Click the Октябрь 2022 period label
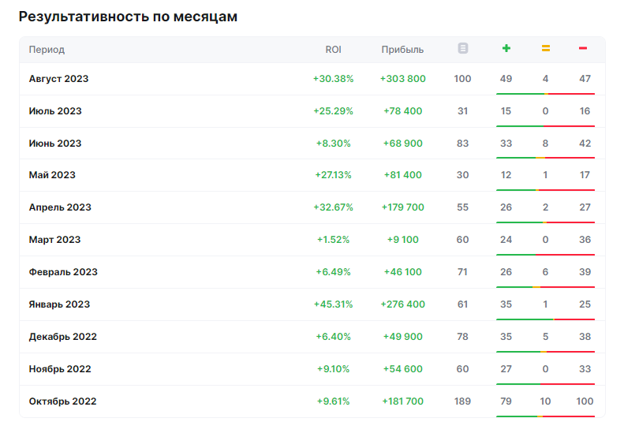624x433 pixels. tap(62, 401)
